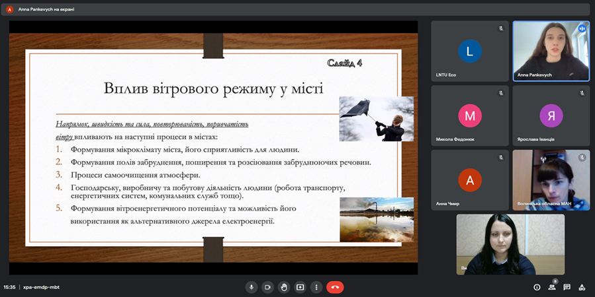595x297 pixels.
Task: Select Anna Pankevych's video tile
Action: [x=551, y=51]
